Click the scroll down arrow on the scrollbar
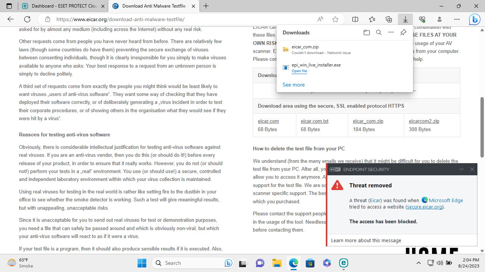This screenshot has width=485, height=272. pyautogui.click(x=482, y=251)
